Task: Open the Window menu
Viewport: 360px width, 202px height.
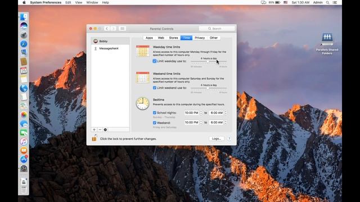Action: point(92,2)
